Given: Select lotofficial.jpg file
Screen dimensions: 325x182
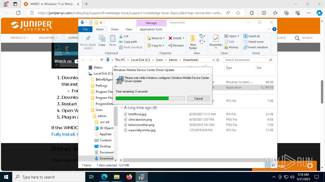Looking at the screenshot, I should (x=137, y=114).
